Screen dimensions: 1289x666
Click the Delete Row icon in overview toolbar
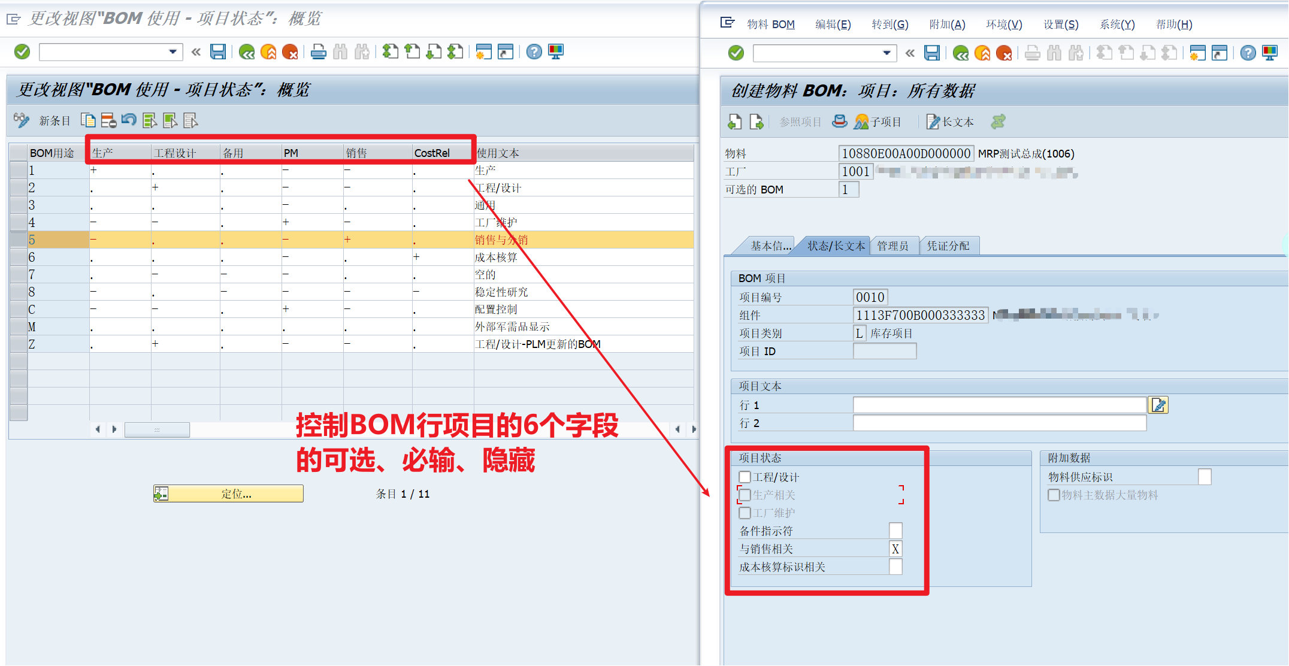(x=108, y=120)
